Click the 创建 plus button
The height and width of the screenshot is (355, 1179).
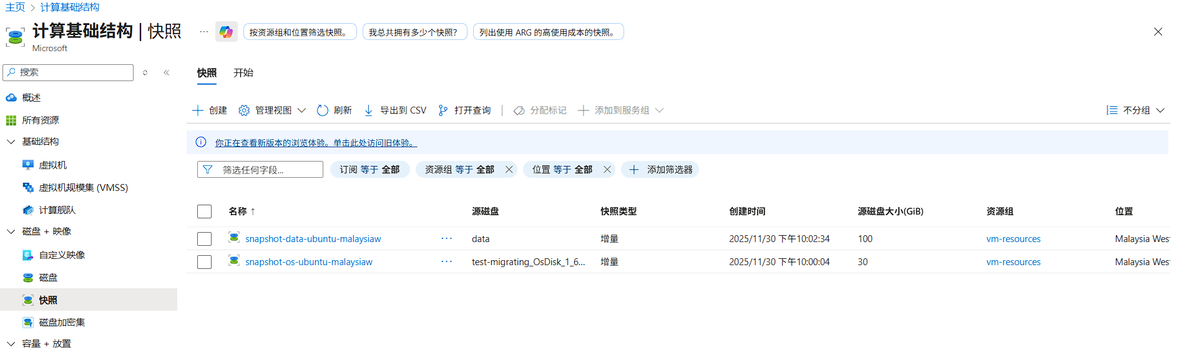coord(210,110)
